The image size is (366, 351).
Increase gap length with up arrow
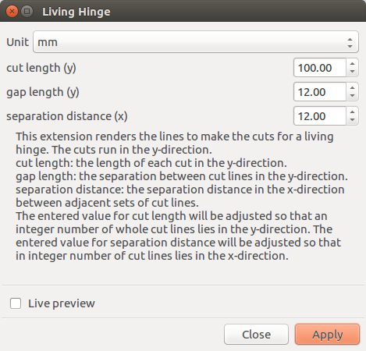(x=352, y=87)
